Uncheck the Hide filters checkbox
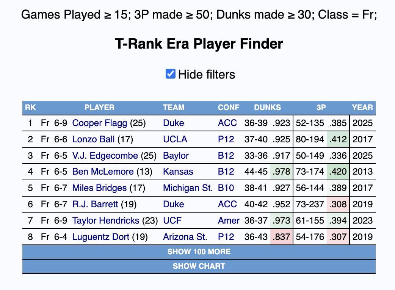The height and width of the screenshot is (290, 395). click(x=171, y=74)
